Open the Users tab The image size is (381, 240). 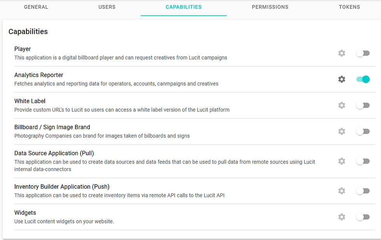click(107, 7)
